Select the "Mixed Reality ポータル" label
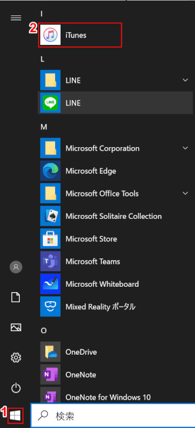This screenshot has height=428, width=195. [x=100, y=307]
